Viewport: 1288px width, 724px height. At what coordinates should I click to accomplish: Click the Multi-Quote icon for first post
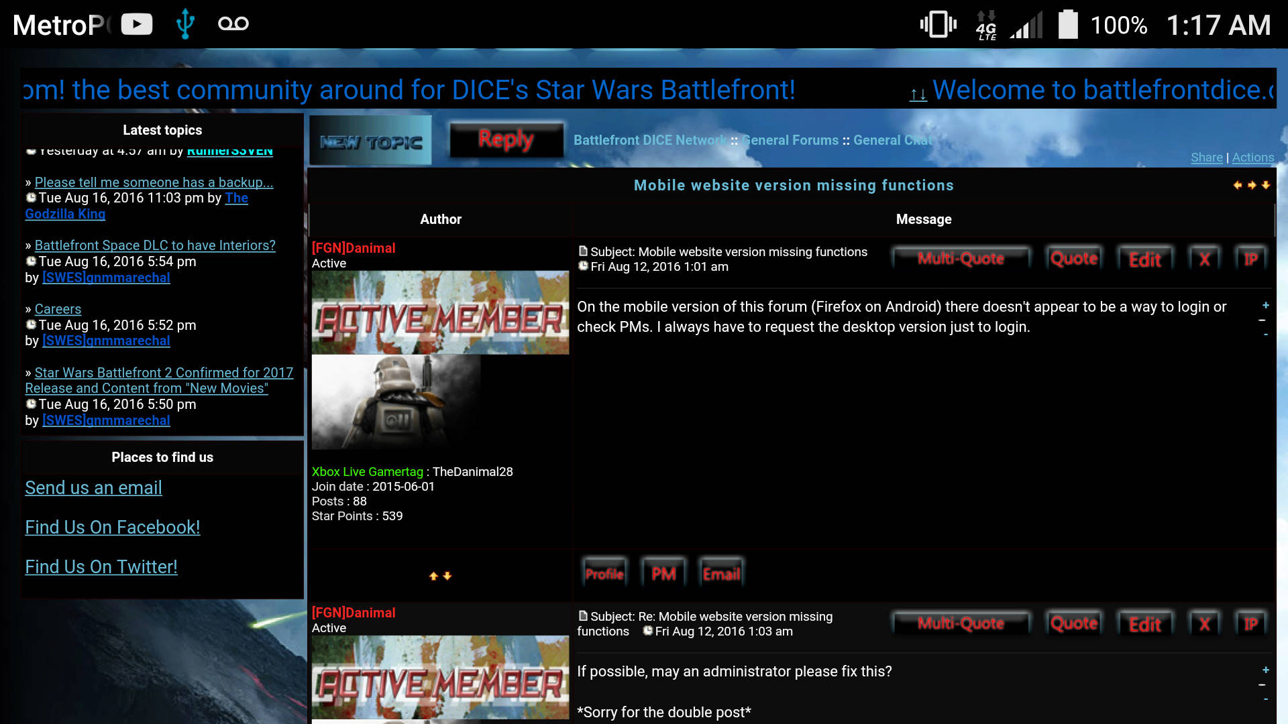[961, 259]
